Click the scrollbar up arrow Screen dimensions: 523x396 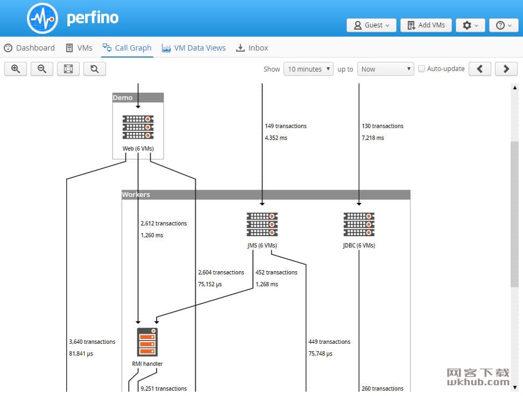515,88
